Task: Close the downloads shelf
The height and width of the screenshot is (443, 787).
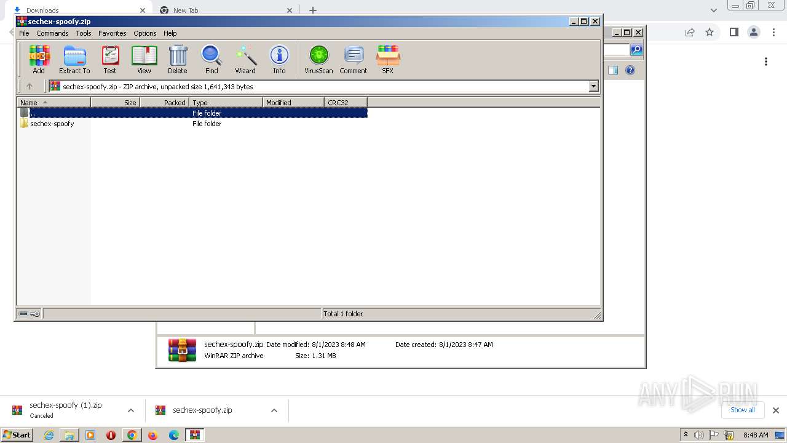Action: point(776,410)
